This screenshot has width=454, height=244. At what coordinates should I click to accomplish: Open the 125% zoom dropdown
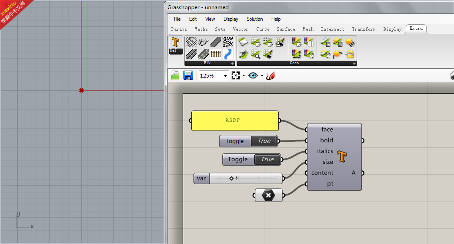point(225,75)
